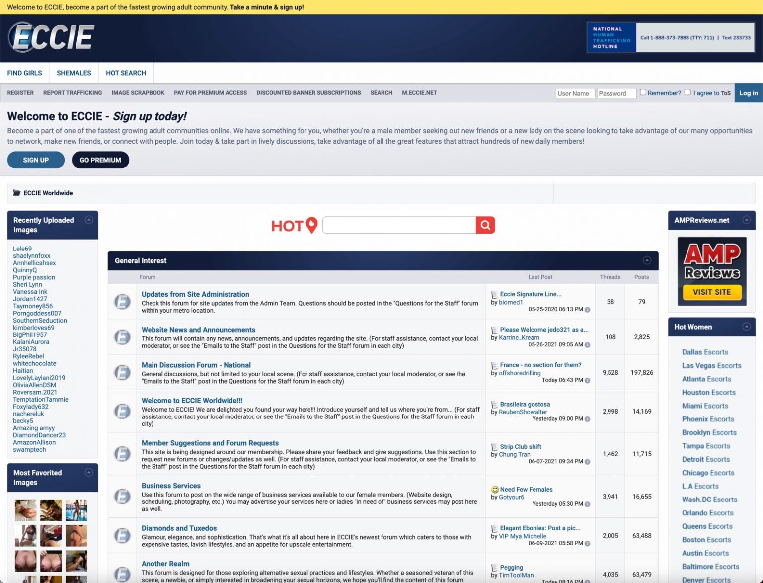Go to last post arrow for Please Welcome jedo321
The width and height of the screenshot is (763, 583).
pos(588,345)
